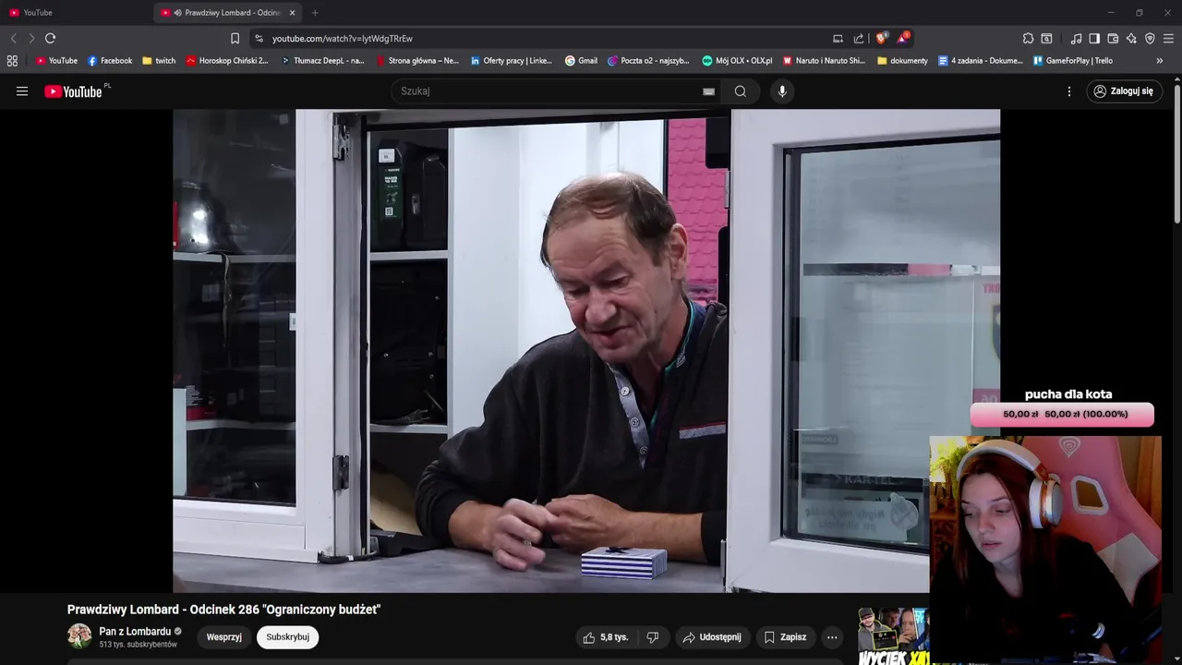1182x665 pixels.
Task: Open the browser hamburger main menu
Action: 1168,38
